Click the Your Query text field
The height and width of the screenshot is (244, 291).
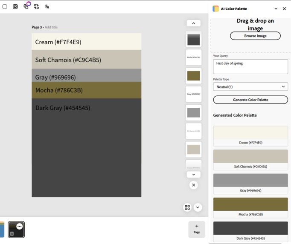click(250, 66)
